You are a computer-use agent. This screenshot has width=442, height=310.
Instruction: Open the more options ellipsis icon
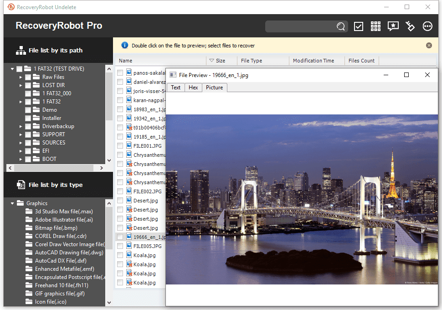click(x=427, y=26)
